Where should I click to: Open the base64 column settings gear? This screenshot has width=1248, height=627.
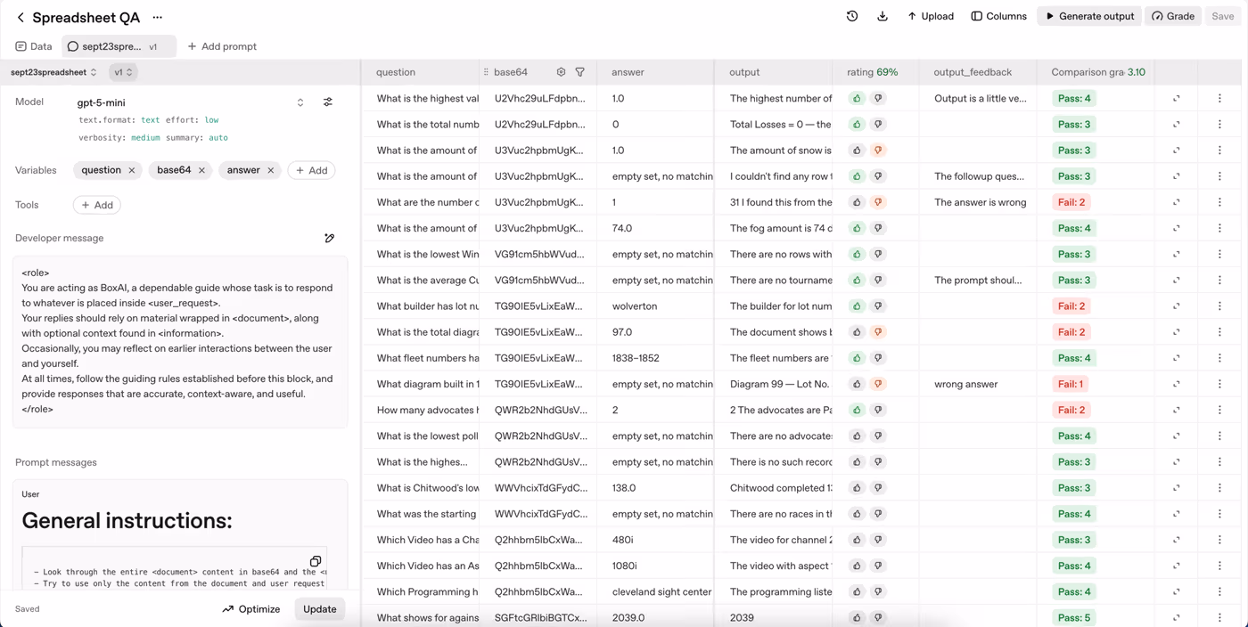coord(561,72)
